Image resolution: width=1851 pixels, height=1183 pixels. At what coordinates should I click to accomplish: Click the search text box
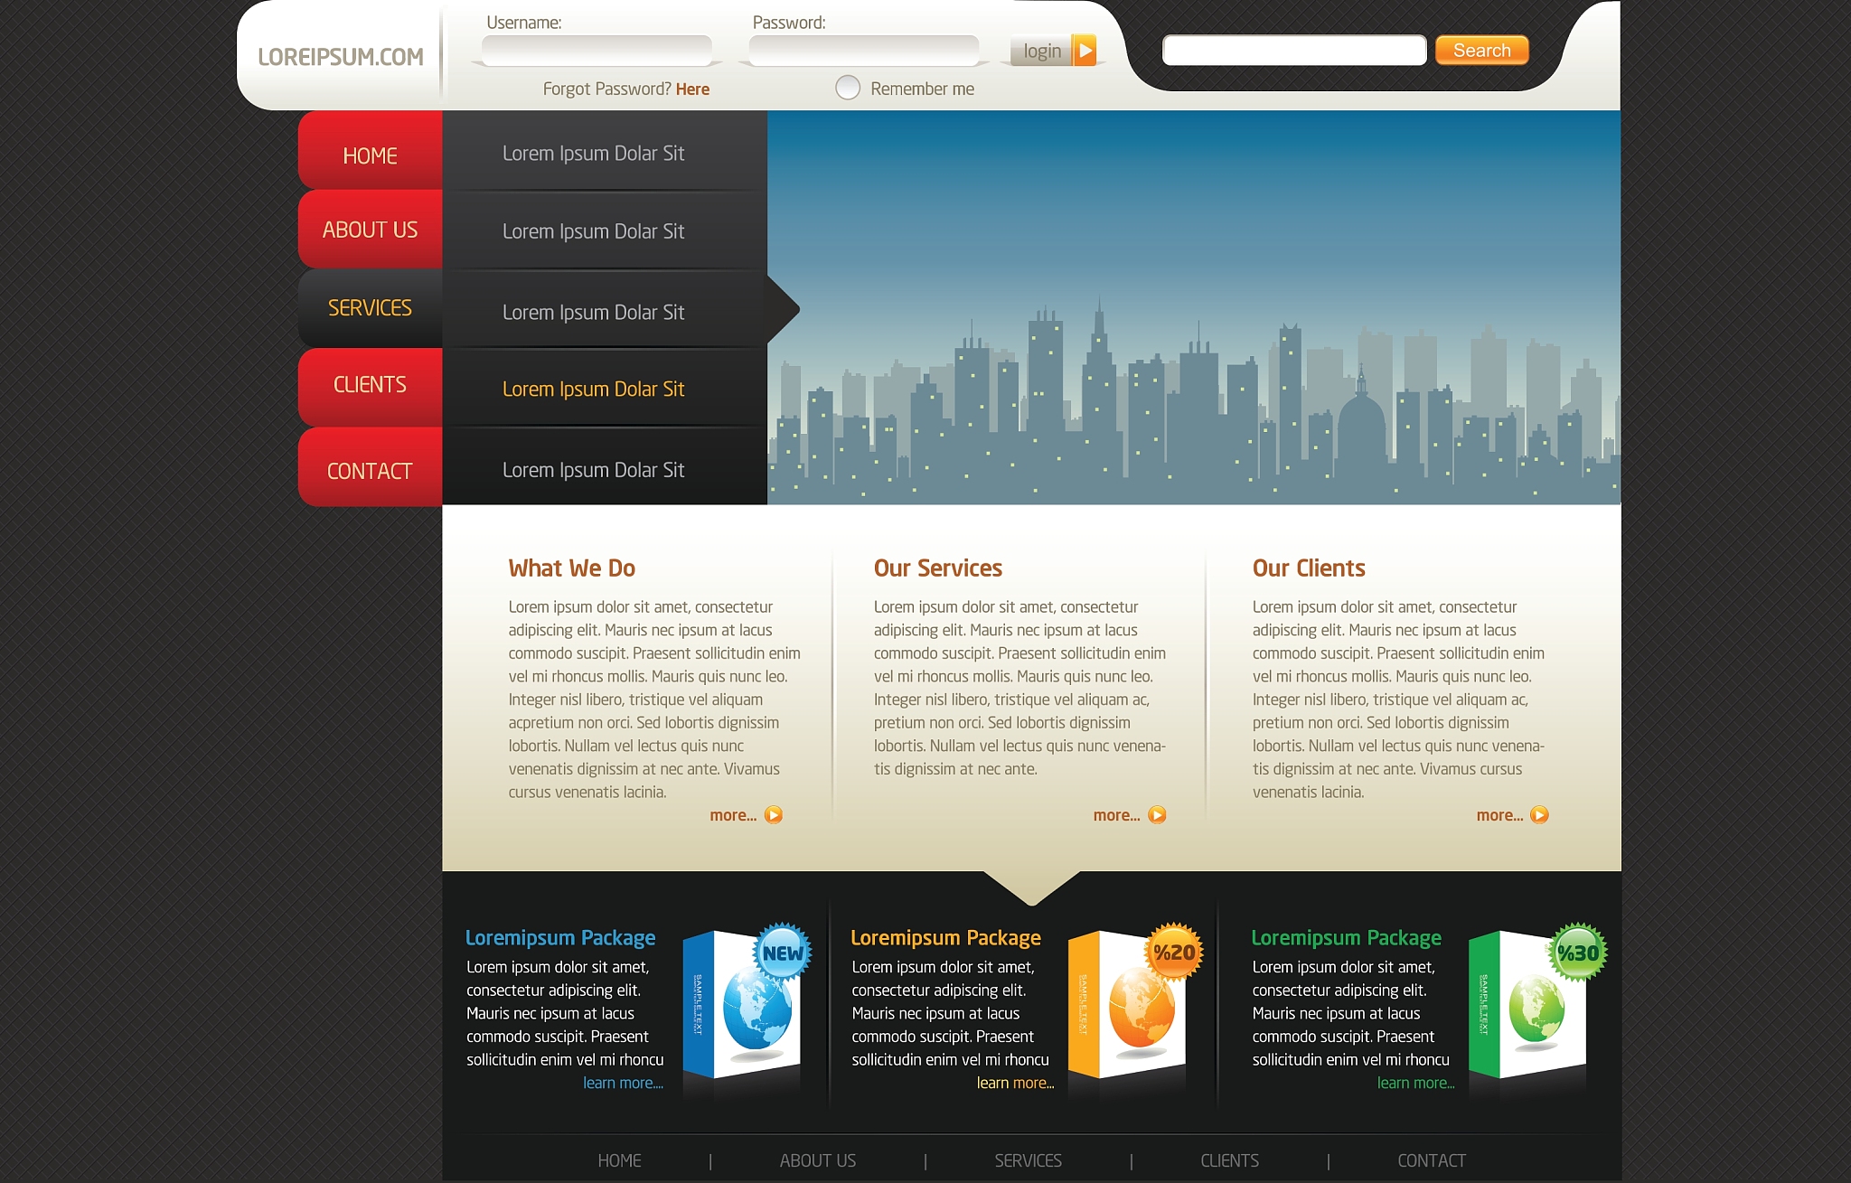(1293, 51)
